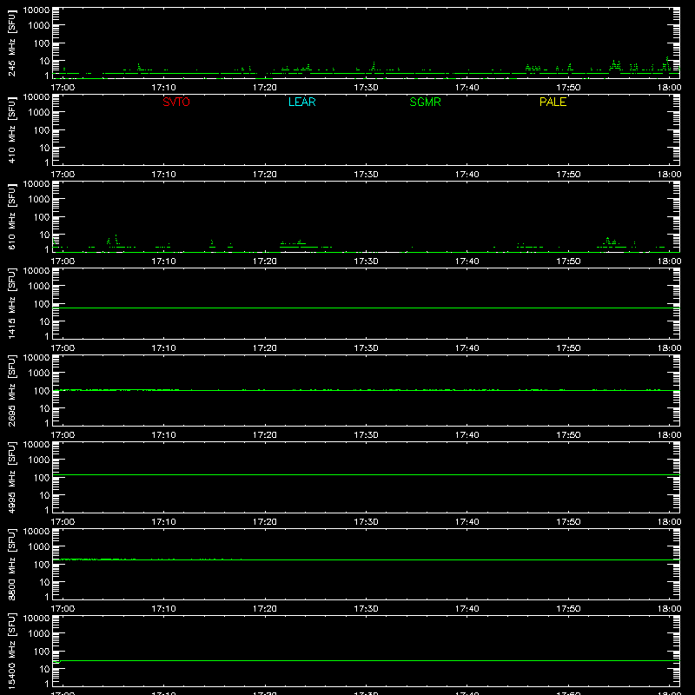This screenshot has width=695, height=695.
Task: Click 17:10 tick label below 245 MHz plot
Action: (x=163, y=88)
